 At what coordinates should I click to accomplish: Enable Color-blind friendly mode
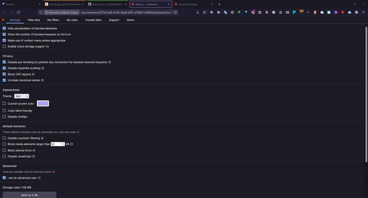pos(4,111)
